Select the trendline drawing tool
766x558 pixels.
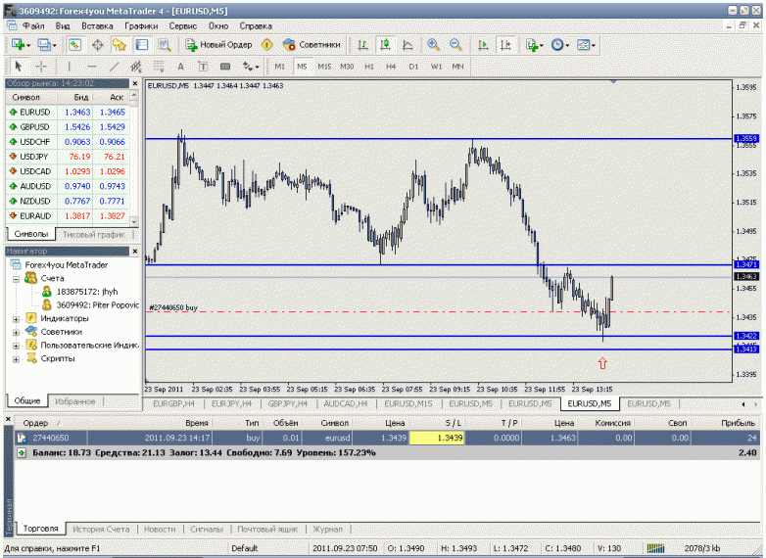click(114, 67)
